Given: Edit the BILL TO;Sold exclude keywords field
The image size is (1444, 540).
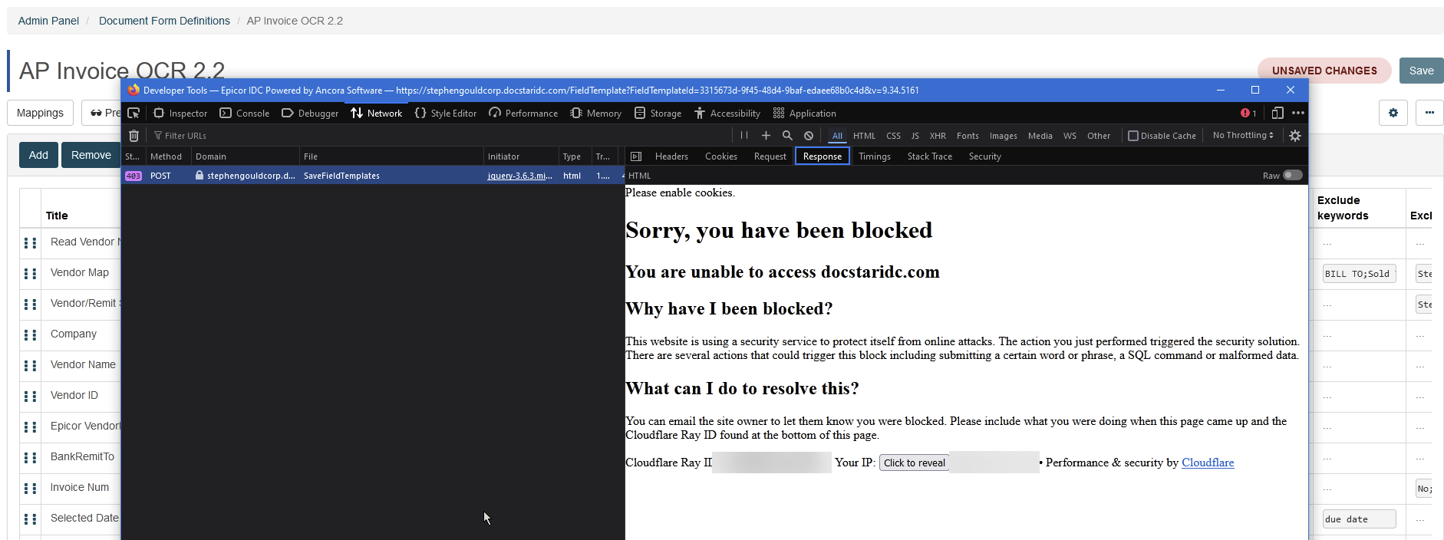Looking at the screenshot, I should [1359, 274].
